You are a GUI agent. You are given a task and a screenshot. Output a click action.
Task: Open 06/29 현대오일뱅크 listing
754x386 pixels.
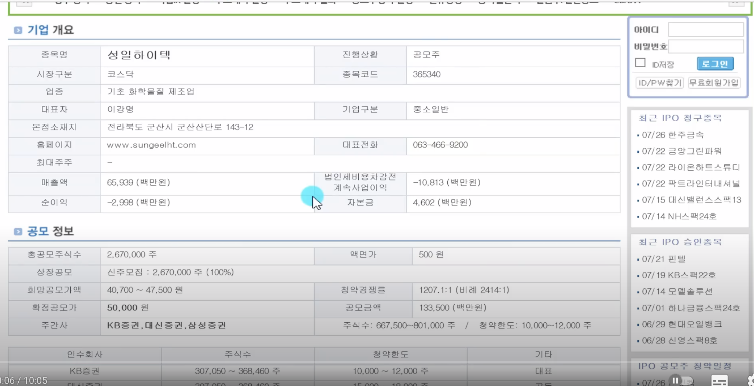click(x=682, y=324)
